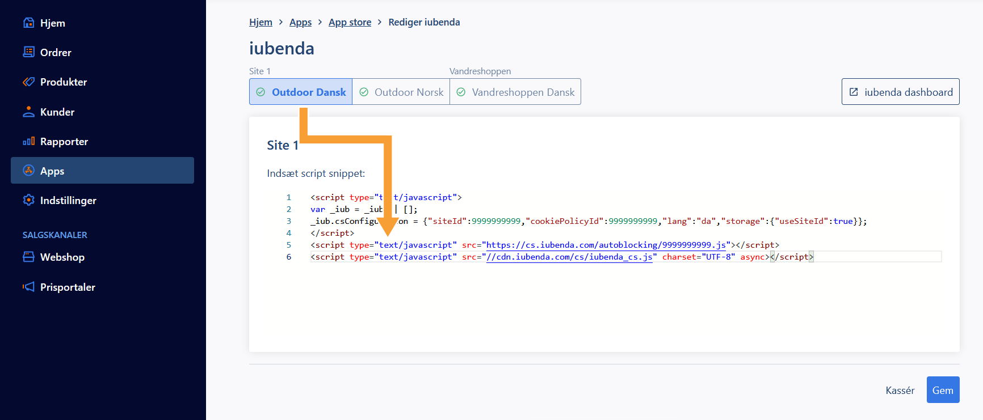Click the Hjem house icon in sidebar

coord(28,23)
